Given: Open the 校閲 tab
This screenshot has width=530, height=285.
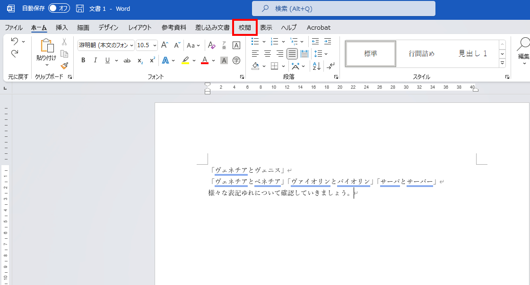Looking at the screenshot, I should pos(245,28).
